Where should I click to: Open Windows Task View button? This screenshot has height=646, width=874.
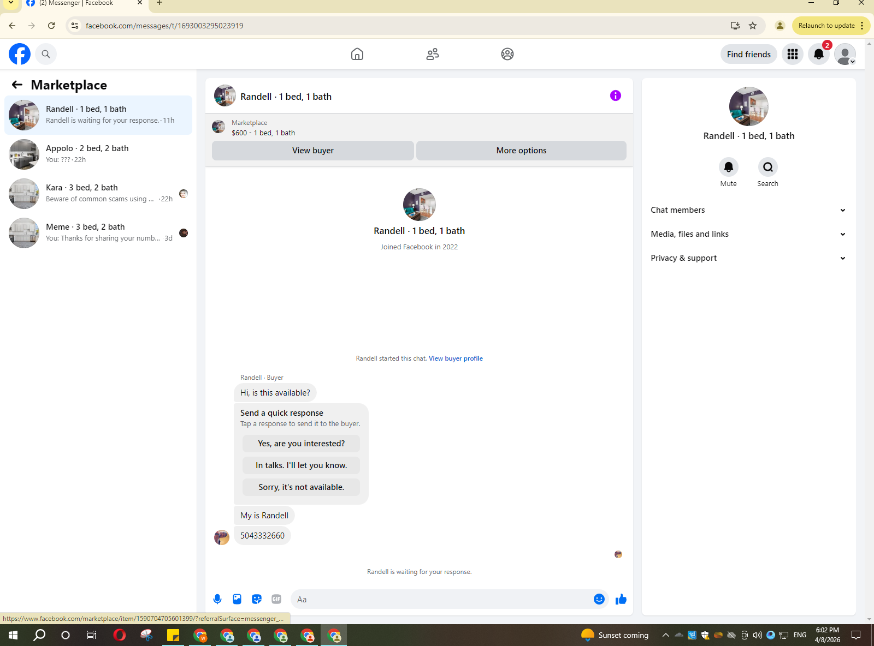[92, 635]
